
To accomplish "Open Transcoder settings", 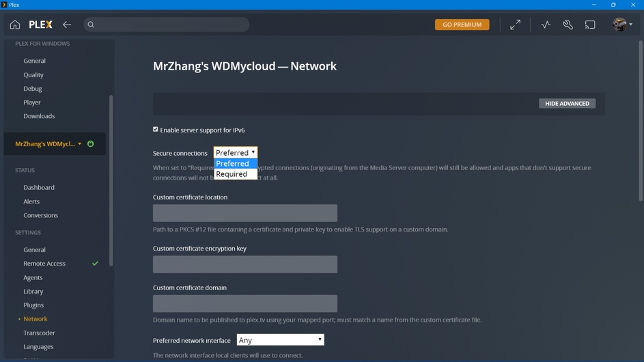I will pos(39,333).
